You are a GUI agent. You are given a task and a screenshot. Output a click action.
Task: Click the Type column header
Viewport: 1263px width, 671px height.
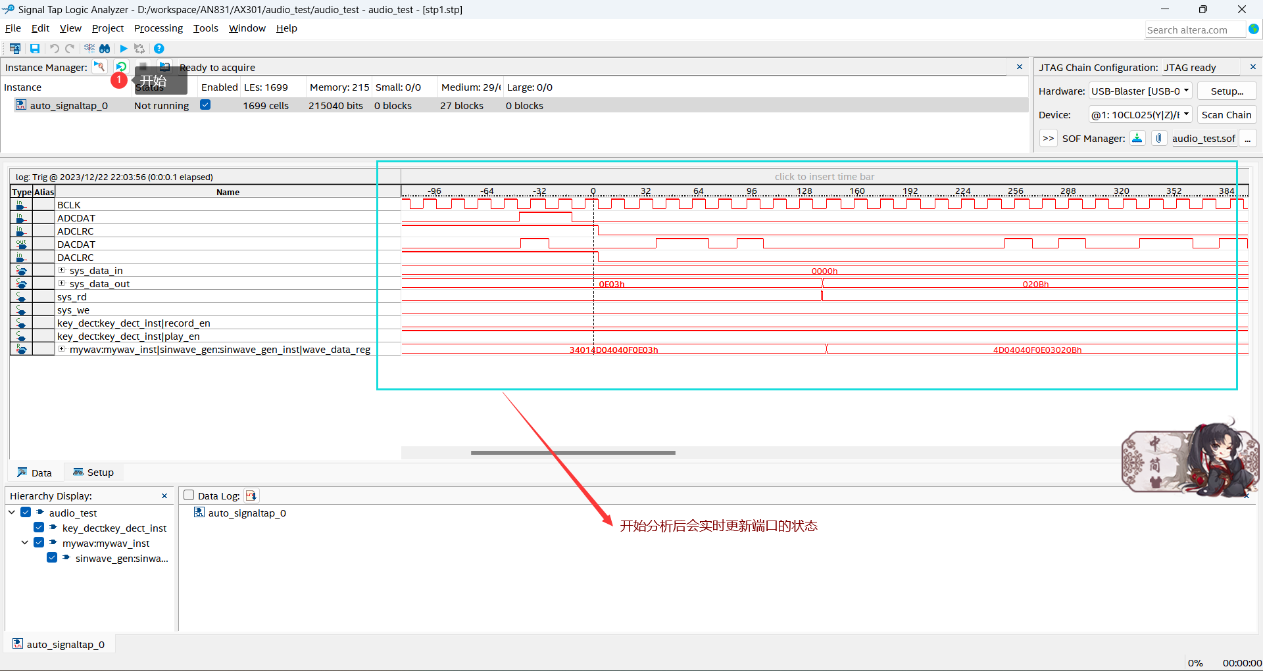22,192
